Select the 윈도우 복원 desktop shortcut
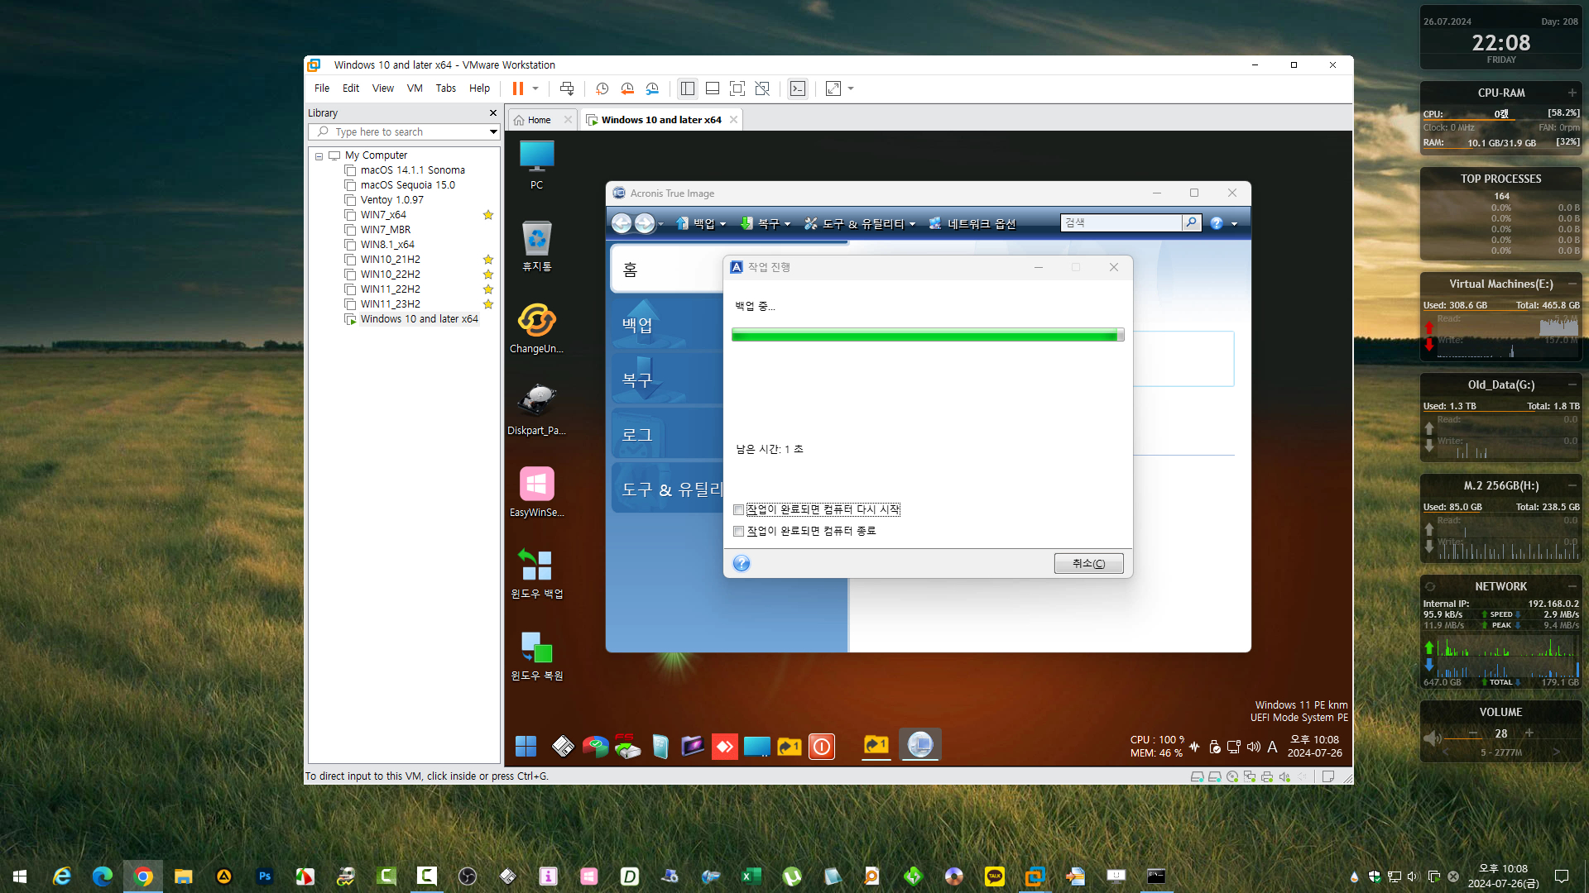 pos(536,655)
